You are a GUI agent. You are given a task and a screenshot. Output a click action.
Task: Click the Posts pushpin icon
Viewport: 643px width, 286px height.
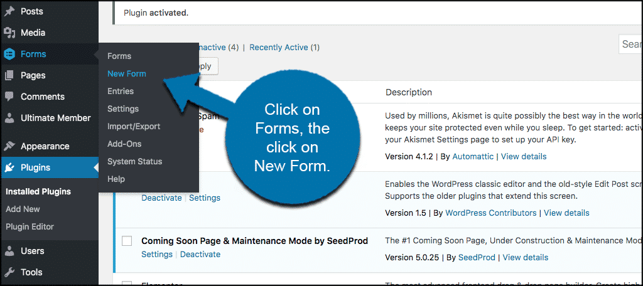(x=9, y=11)
